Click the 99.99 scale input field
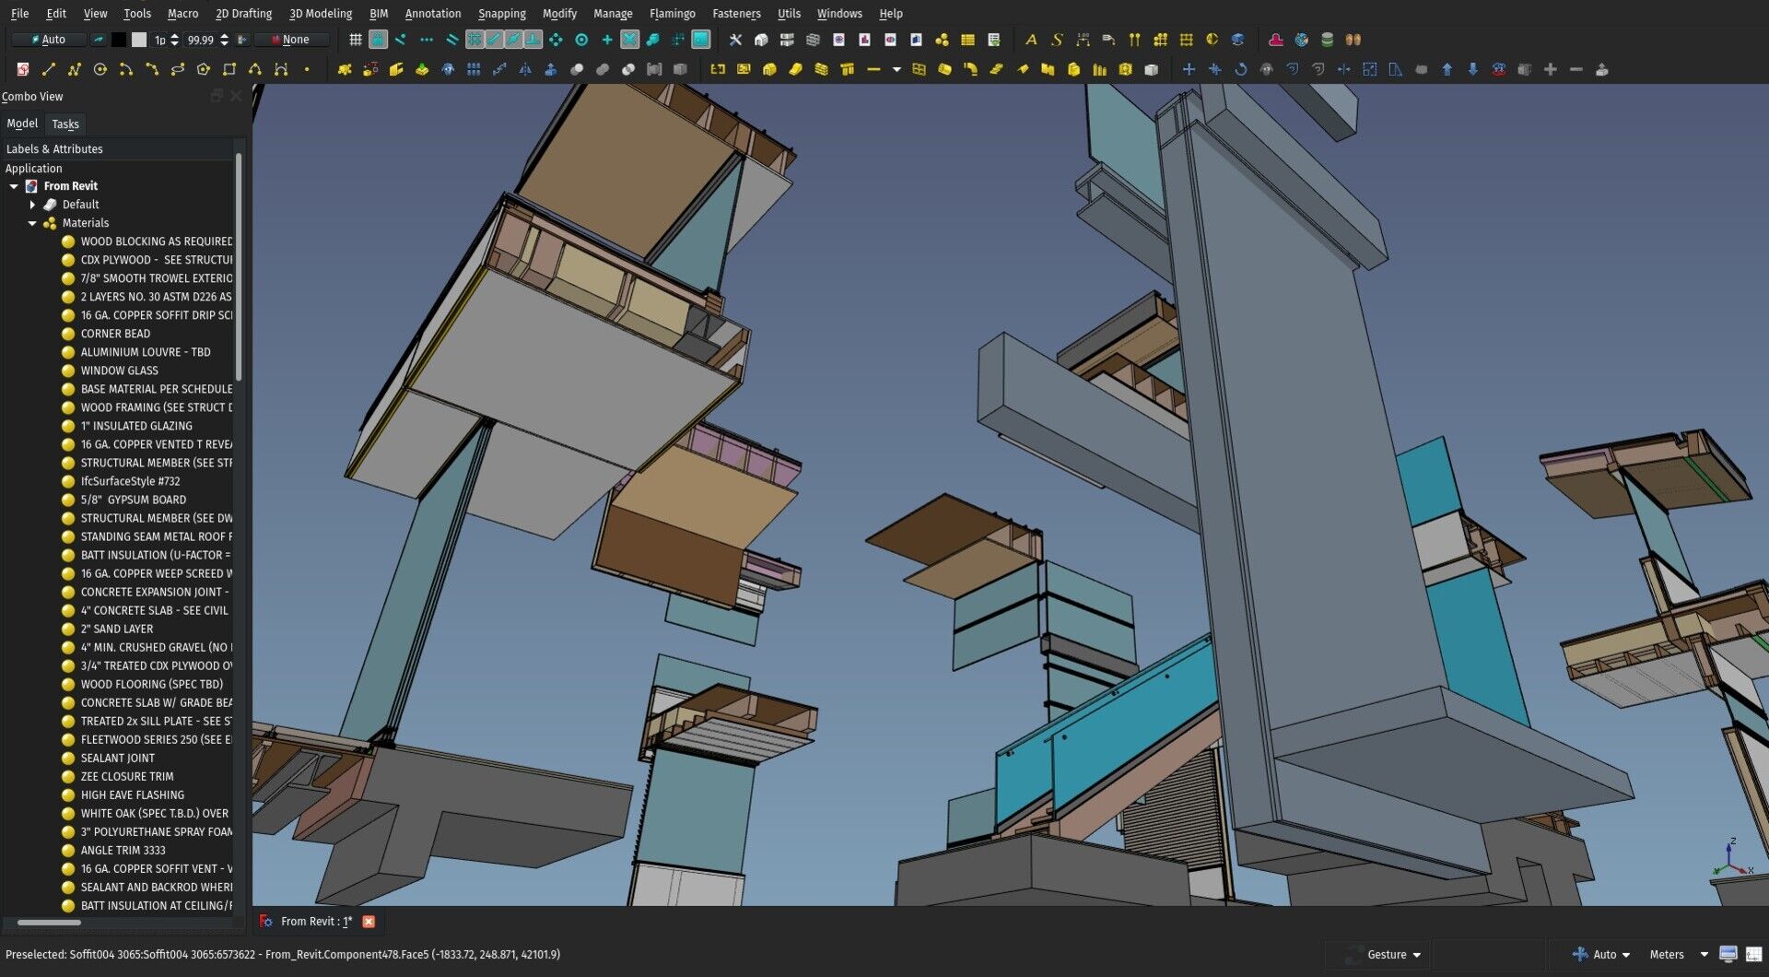Image resolution: width=1769 pixels, height=977 pixels. [201, 40]
